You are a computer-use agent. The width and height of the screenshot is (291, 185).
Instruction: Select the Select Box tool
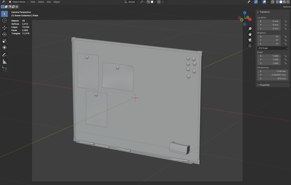tap(5, 14)
